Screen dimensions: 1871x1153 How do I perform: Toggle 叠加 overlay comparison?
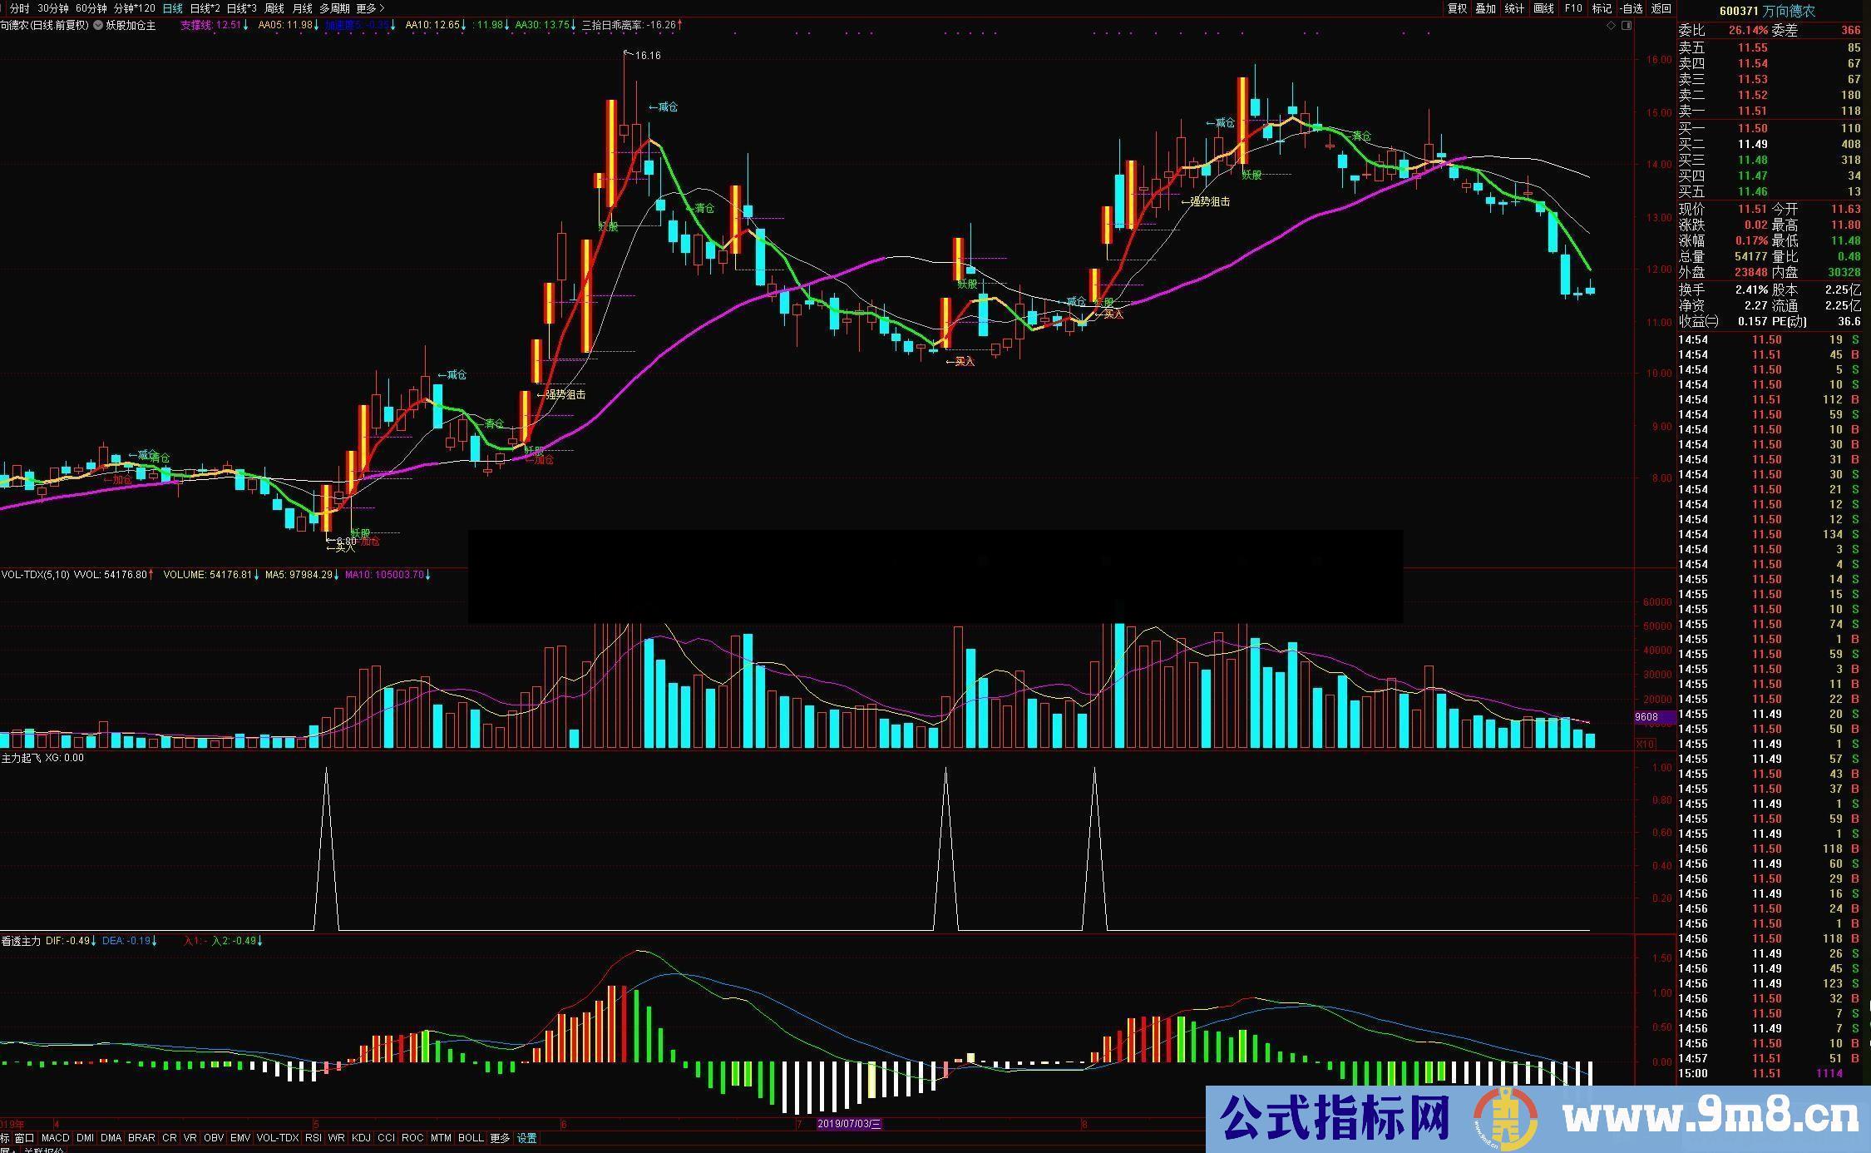[1485, 8]
